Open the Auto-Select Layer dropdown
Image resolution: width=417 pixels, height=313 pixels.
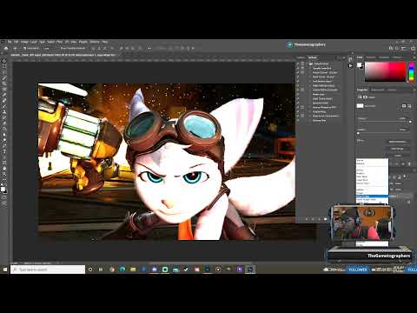(48, 48)
